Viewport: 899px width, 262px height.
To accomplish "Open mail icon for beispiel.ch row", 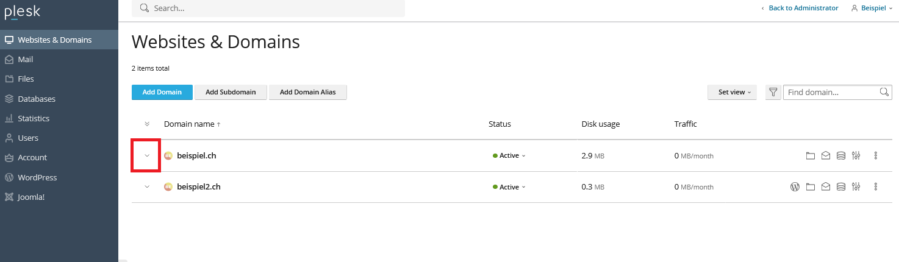I will pyautogui.click(x=825, y=156).
